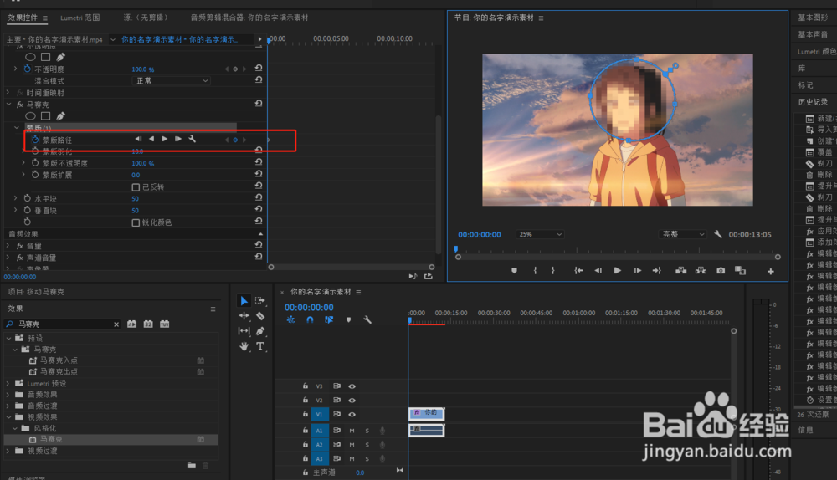Go to In point in program monitor
The height and width of the screenshot is (480, 837).
point(578,271)
